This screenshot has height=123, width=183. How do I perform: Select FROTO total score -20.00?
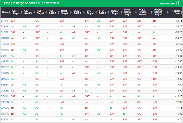179,50
